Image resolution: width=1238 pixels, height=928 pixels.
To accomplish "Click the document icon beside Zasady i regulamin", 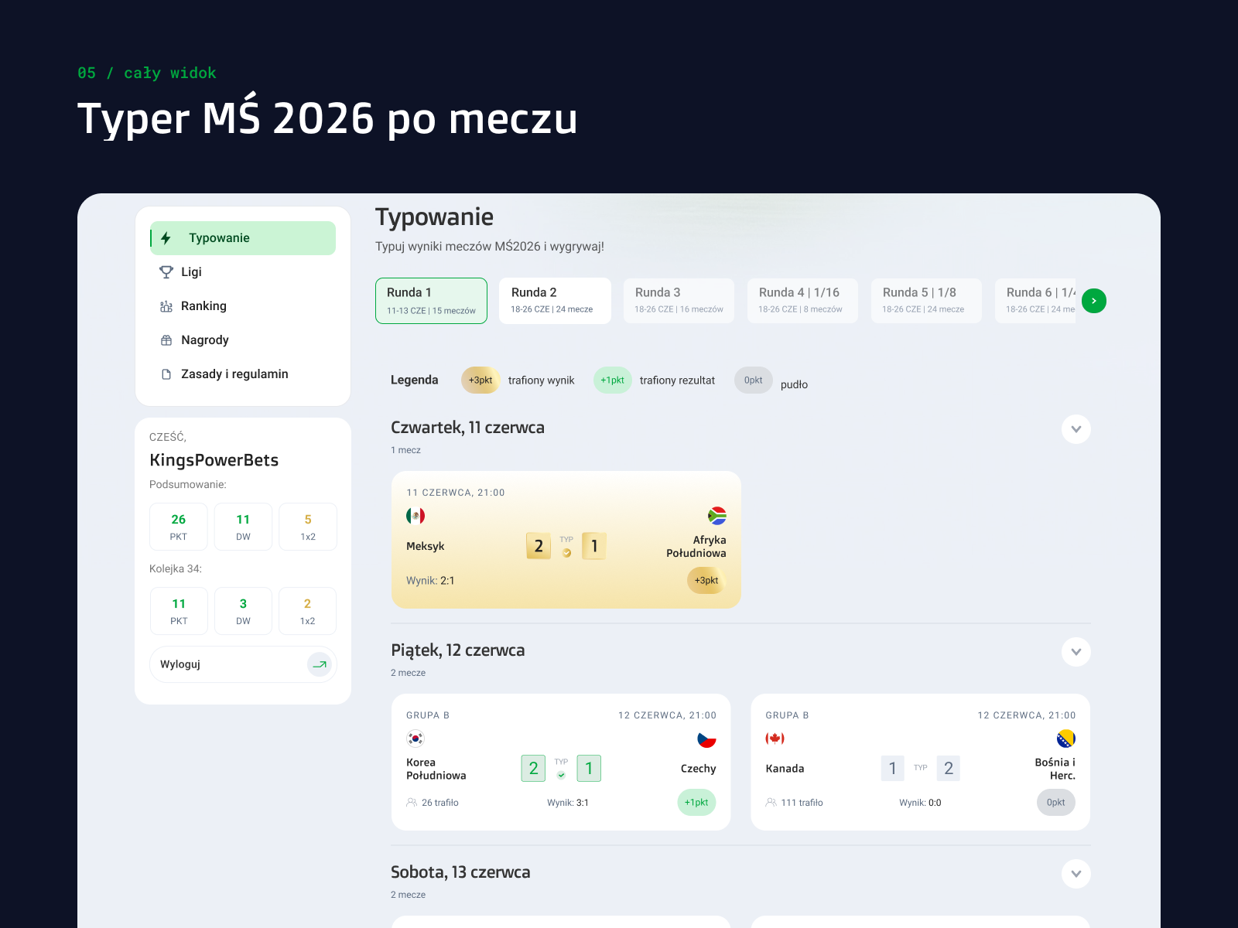I will (166, 374).
